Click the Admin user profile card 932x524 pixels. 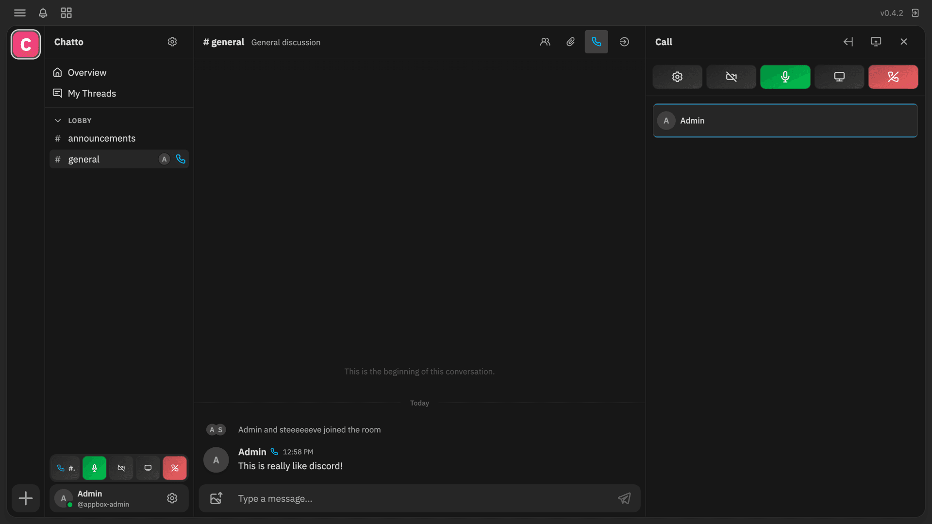pos(119,498)
